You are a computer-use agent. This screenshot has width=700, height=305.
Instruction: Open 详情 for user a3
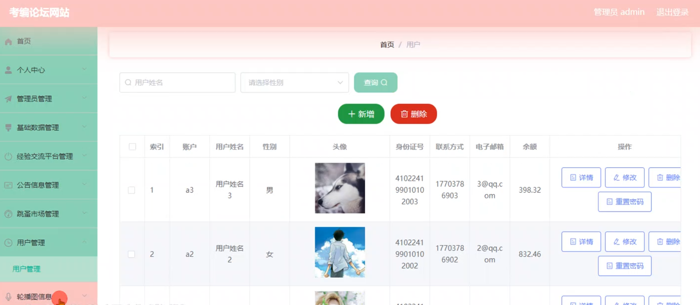pos(581,178)
